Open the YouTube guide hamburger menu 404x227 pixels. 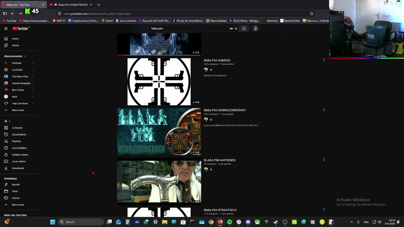coord(6,28)
